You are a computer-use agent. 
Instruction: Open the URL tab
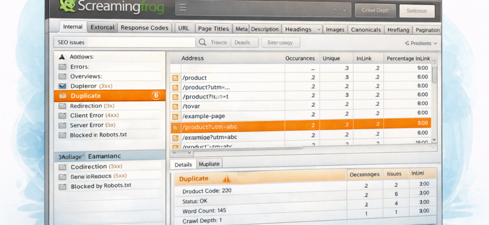coord(184,28)
